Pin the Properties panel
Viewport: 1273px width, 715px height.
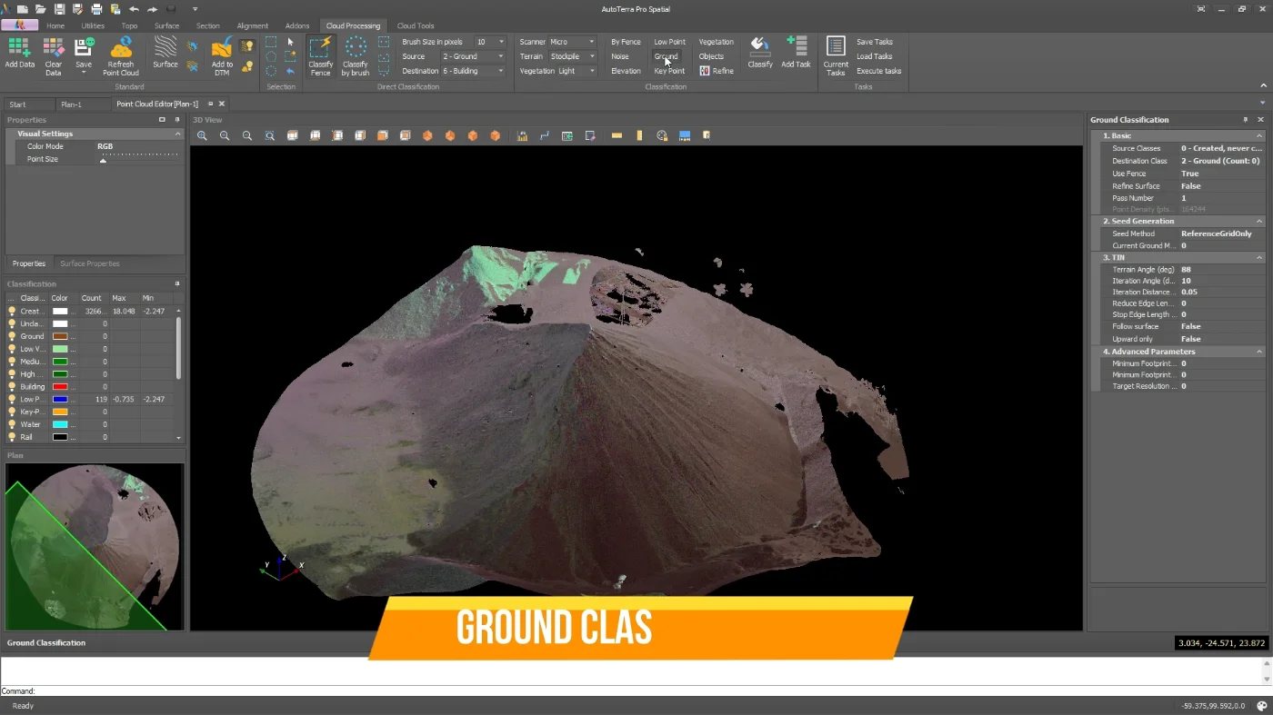click(177, 120)
